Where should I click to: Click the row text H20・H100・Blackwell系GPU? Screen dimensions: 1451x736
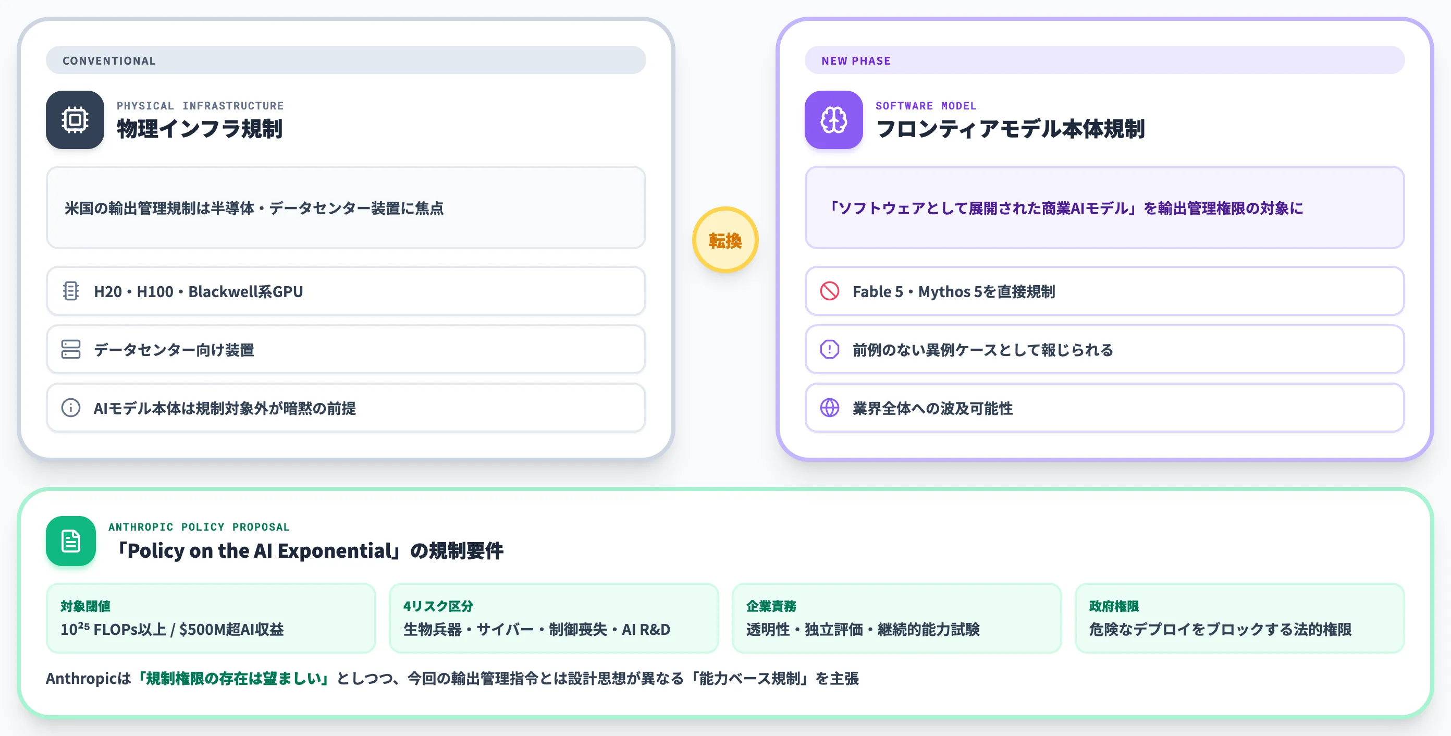(x=198, y=292)
